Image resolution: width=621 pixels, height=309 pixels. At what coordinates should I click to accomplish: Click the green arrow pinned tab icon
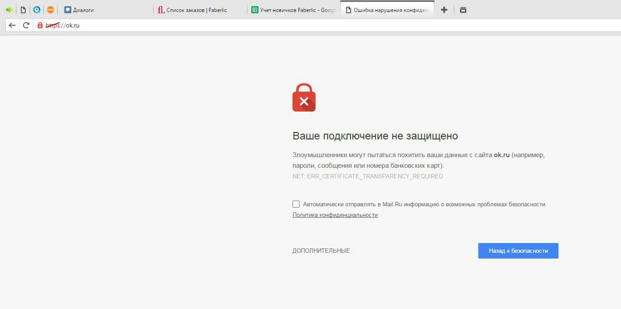[9, 10]
